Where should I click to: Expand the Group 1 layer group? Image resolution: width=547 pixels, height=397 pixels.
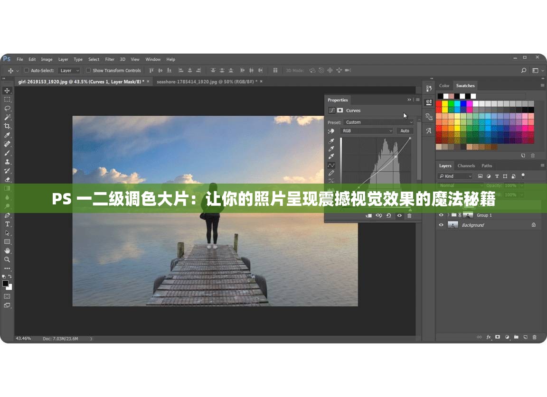448,215
